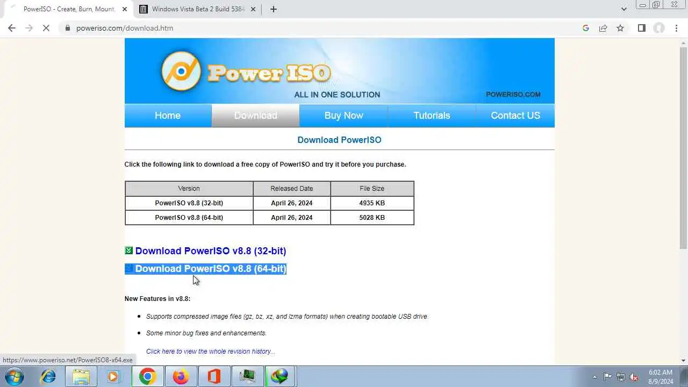688x387 pixels.
Task: Click the address bar URL field
Action: 322,28
